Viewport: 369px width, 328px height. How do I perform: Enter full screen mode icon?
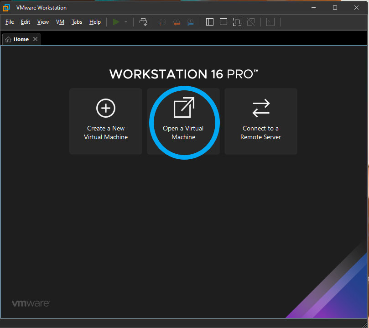[237, 22]
